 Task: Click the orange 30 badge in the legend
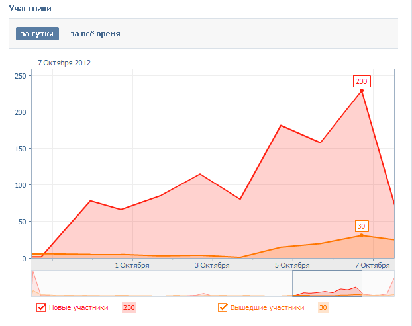(x=323, y=307)
